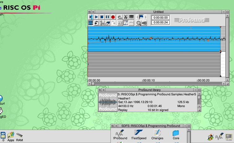Toggle the waveform display icon
This screenshot has width=234, height=143.
pyautogui.click(x=91, y=23)
